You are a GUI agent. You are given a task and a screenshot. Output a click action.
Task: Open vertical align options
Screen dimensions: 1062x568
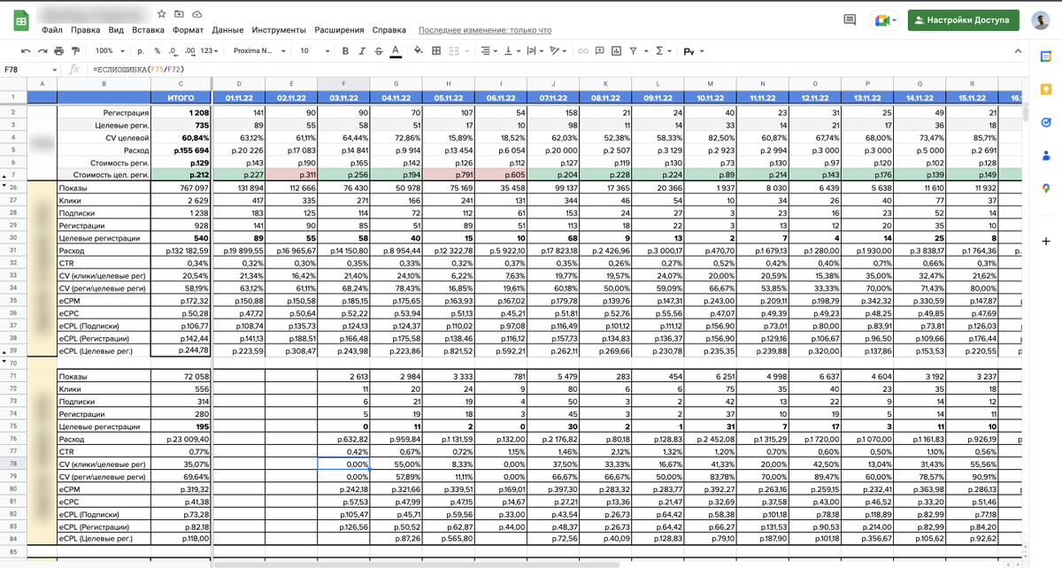pyautogui.click(x=512, y=51)
